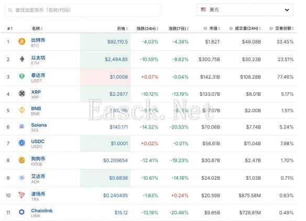Sort by 涨跌(24H) column header

coord(147,28)
